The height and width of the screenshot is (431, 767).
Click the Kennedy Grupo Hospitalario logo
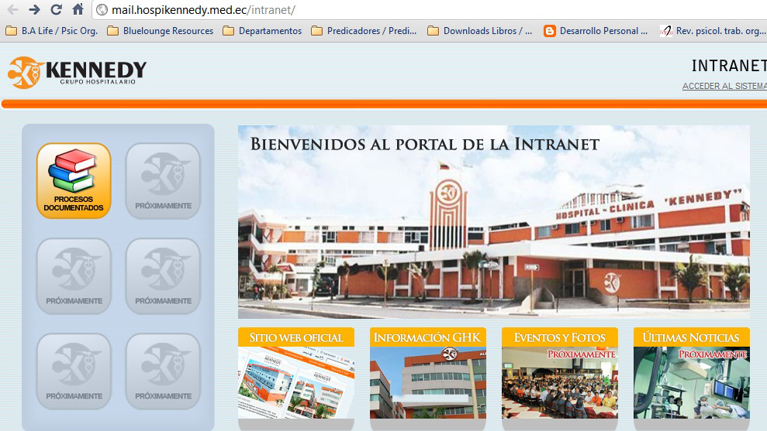(77, 73)
